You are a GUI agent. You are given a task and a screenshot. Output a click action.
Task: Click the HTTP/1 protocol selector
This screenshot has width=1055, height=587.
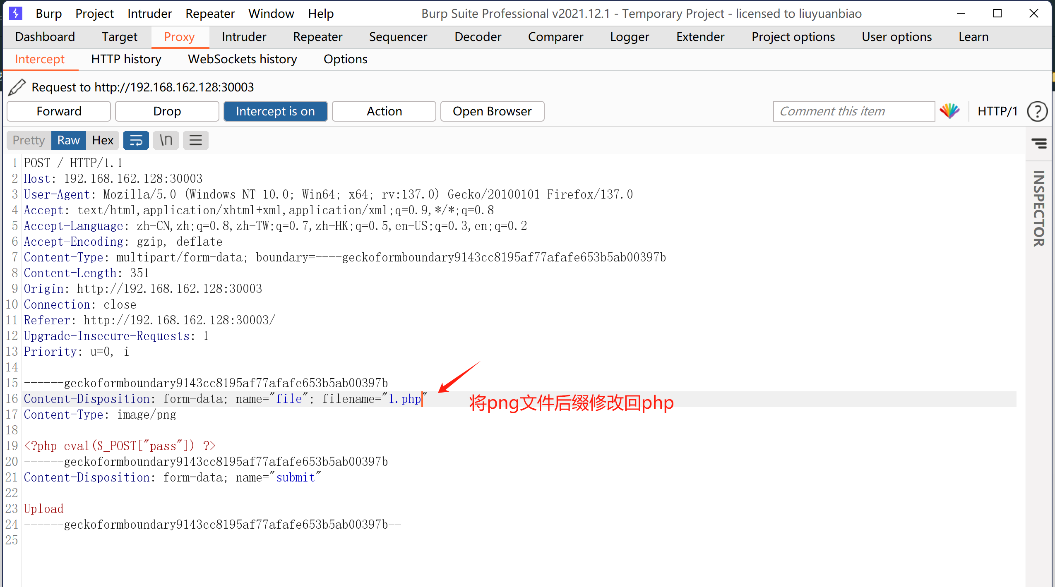coord(997,111)
